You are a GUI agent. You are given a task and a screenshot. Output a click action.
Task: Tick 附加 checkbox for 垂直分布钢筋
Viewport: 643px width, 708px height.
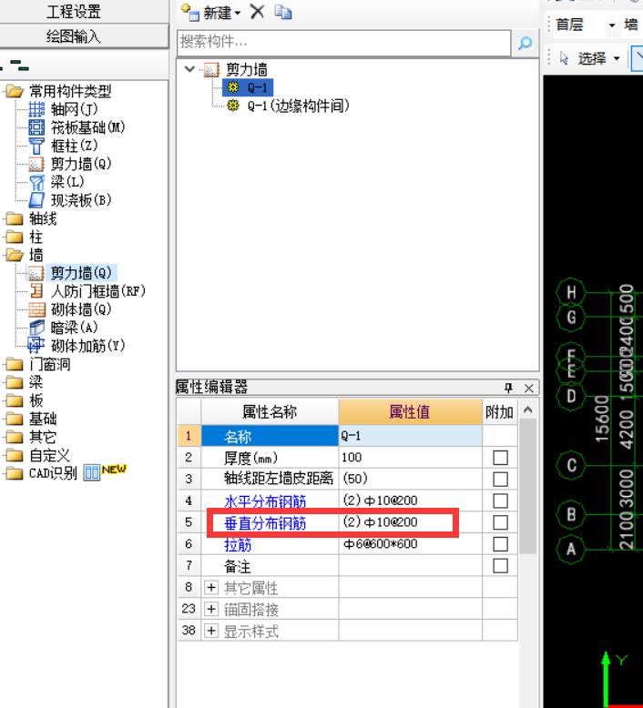point(500,522)
